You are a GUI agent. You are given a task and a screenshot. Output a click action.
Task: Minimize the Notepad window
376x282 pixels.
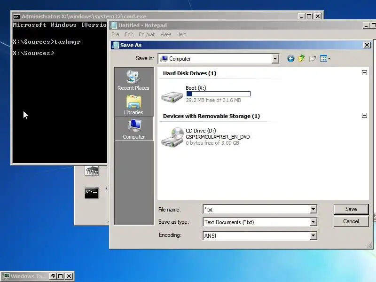coord(366,25)
